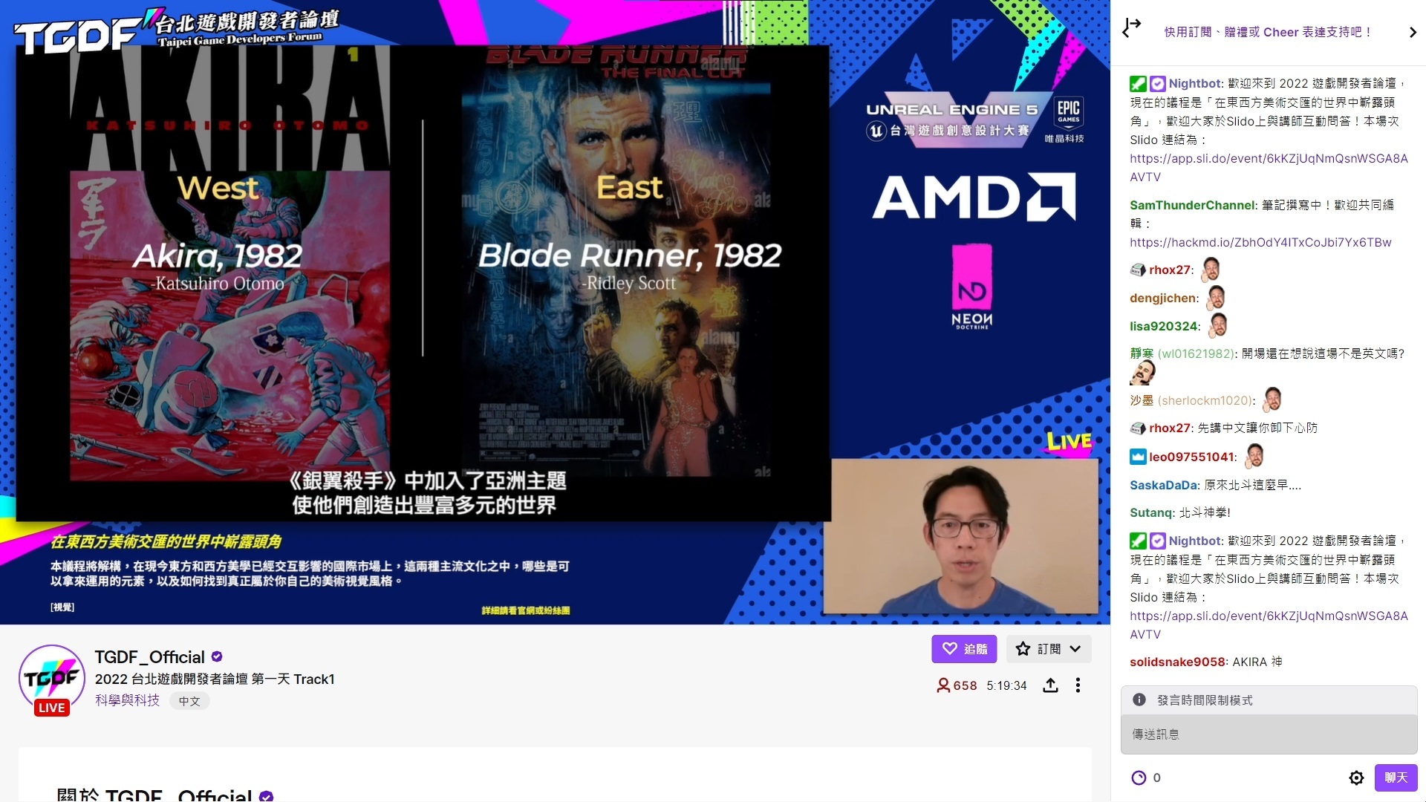Open chat settings gear icon
Screen dimensions: 1426x802
pyautogui.click(x=1356, y=777)
